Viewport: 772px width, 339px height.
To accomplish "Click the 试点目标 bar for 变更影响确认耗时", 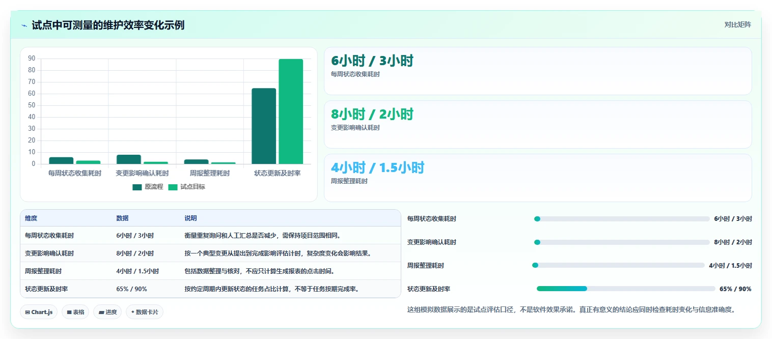I will point(156,163).
